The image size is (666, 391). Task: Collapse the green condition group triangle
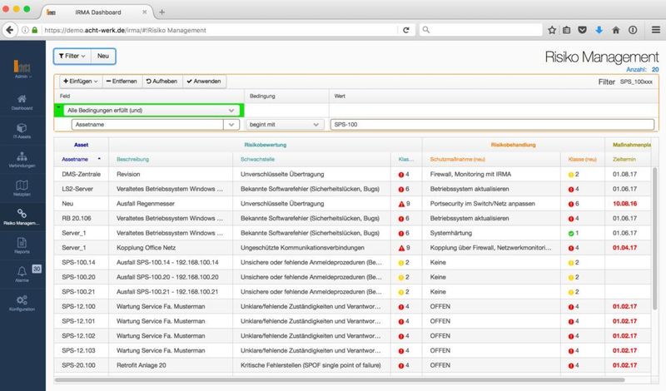click(58, 108)
